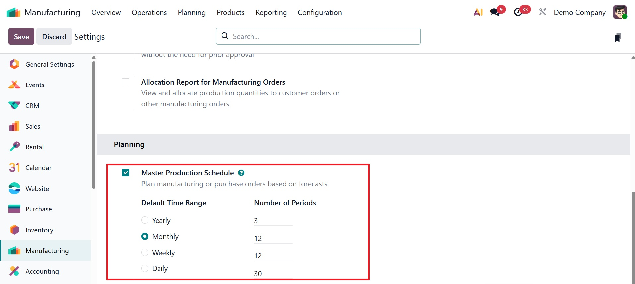Click the Manufacturing app logo icon
This screenshot has width=635, height=284.
tap(13, 13)
